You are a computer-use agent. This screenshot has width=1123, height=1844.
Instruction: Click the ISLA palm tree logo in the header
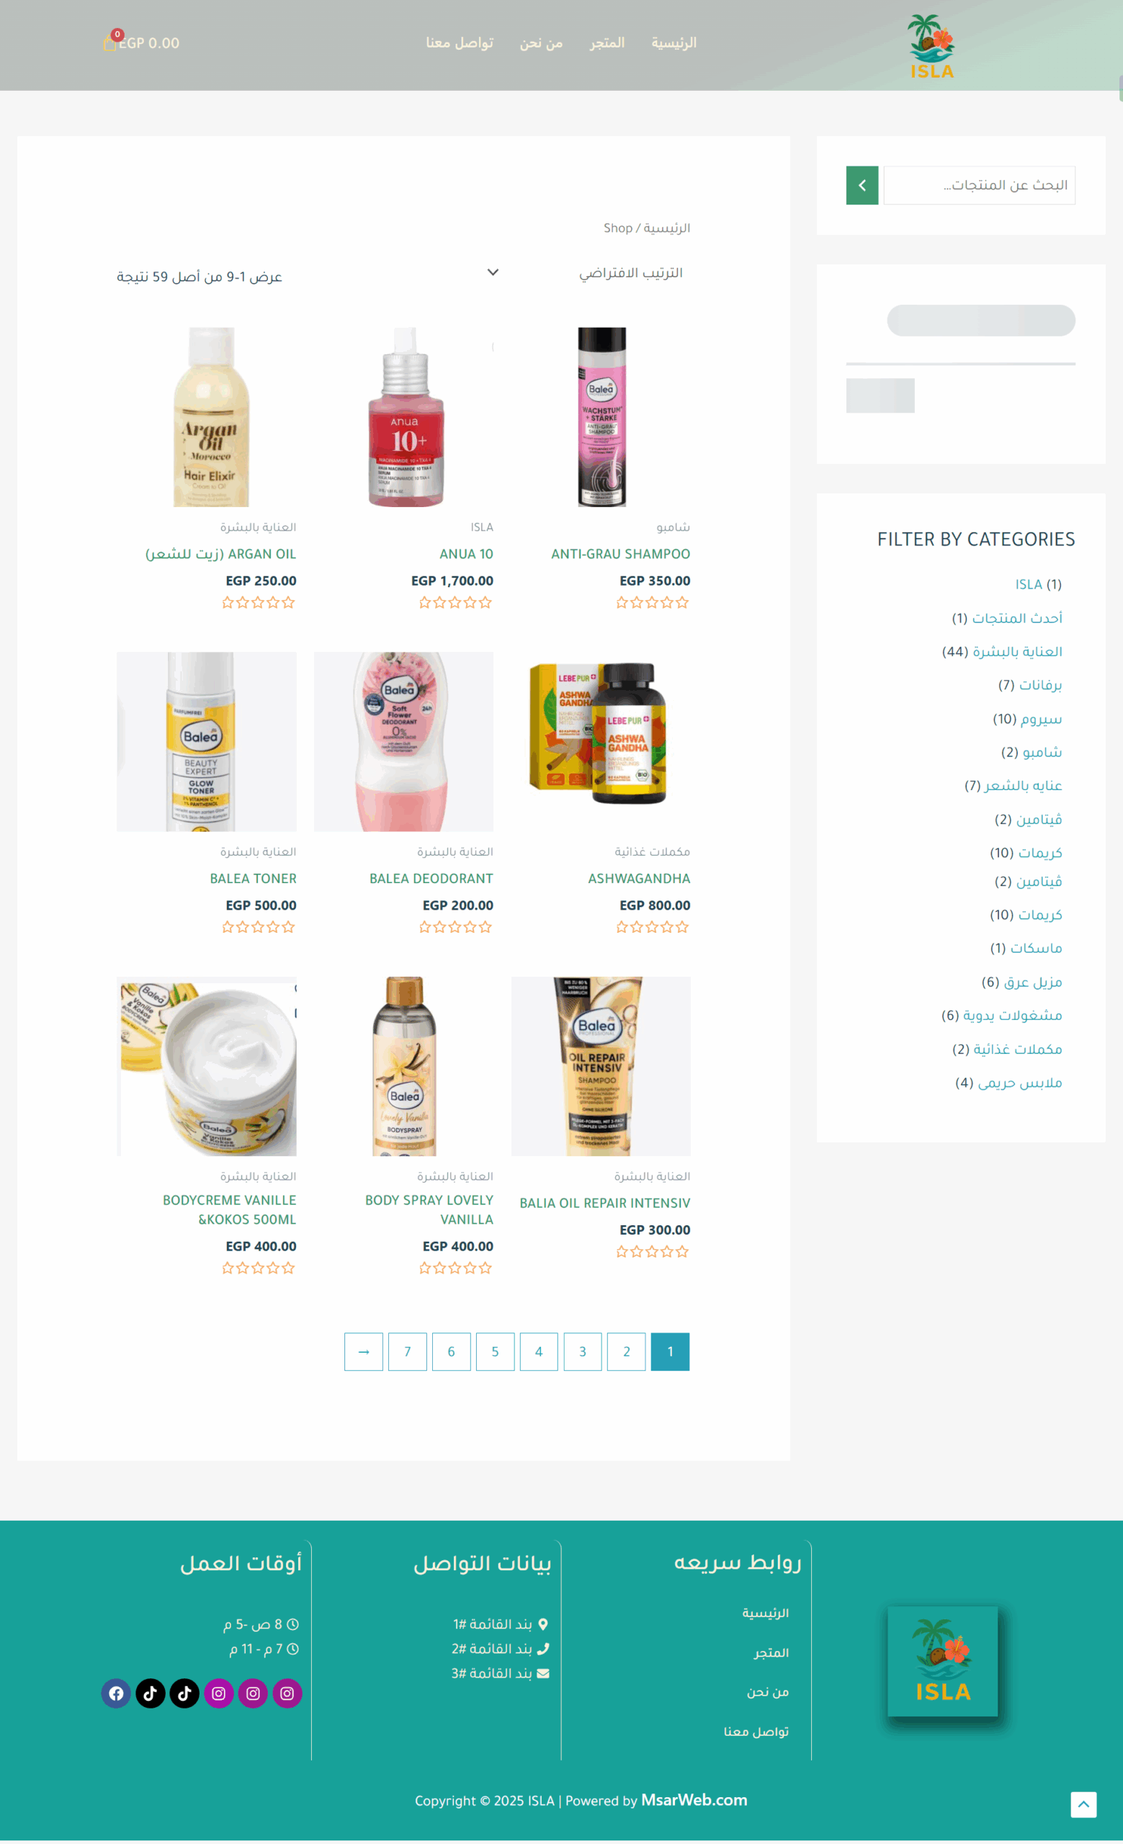click(x=931, y=45)
